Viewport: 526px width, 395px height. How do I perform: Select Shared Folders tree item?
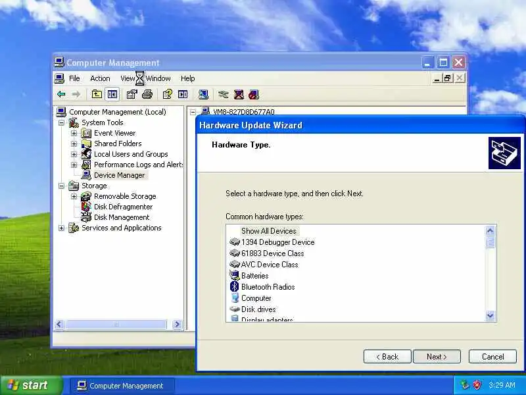pyautogui.click(x=118, y=144)
